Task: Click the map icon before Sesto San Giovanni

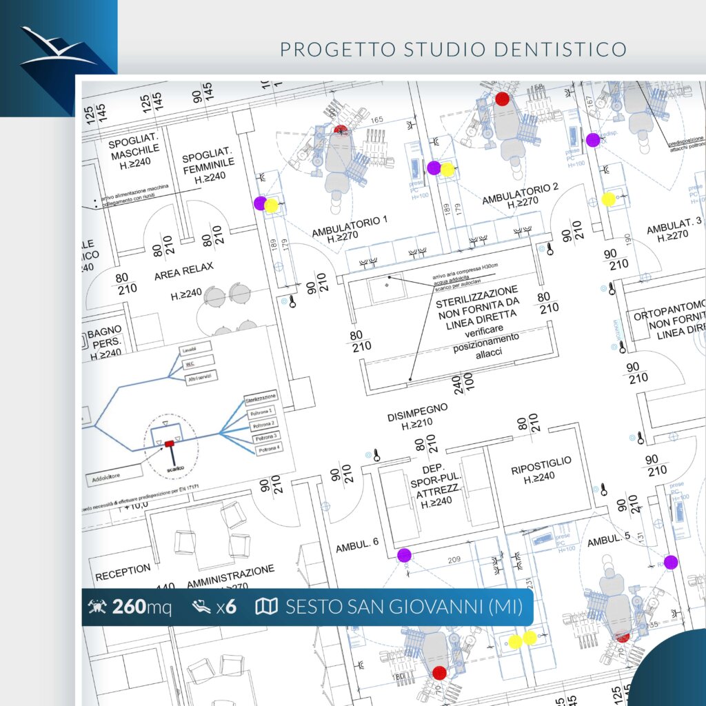Action: 265,607
